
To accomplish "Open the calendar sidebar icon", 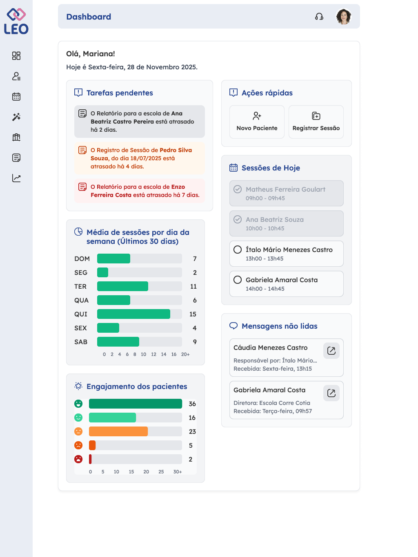I will (16, 97).
